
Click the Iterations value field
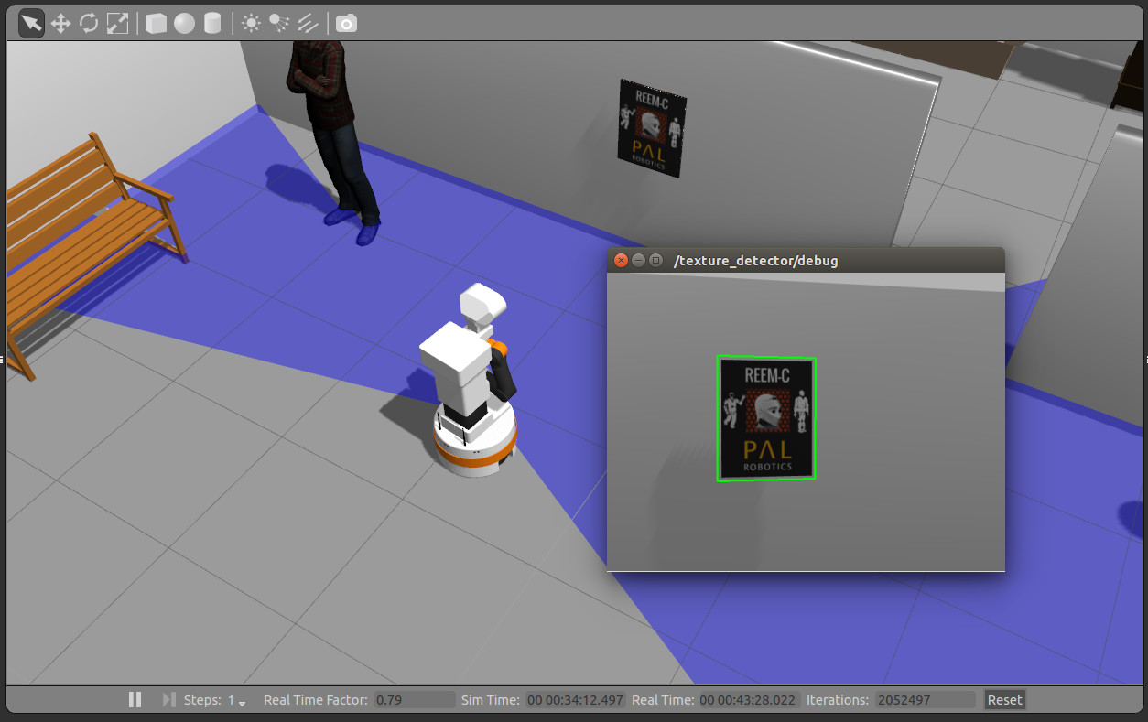(924, 700)
